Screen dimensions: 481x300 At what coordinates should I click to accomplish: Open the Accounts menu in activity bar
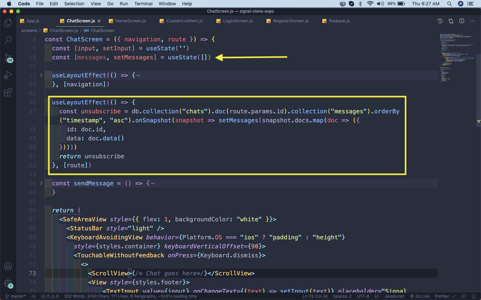8,266
